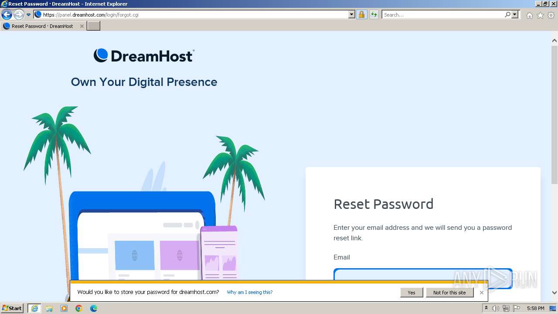Click the address bar URL field
558x314 pixels.
point(195,14)
